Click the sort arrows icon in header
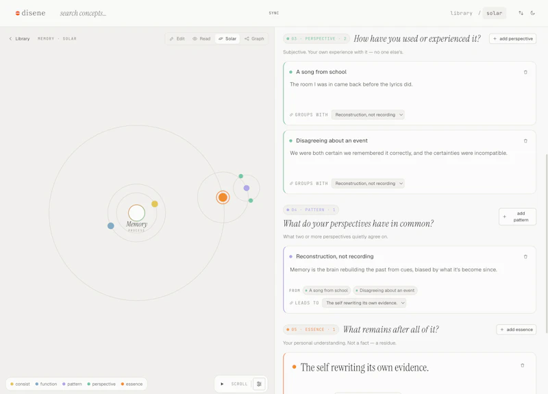 [521, 13]
